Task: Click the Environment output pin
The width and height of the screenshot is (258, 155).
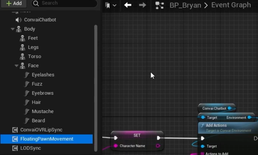Action: tap(249, 117)
